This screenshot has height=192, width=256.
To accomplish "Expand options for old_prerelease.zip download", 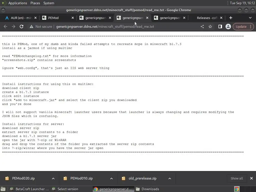I will pyautogui.click(x=170, y=178).
